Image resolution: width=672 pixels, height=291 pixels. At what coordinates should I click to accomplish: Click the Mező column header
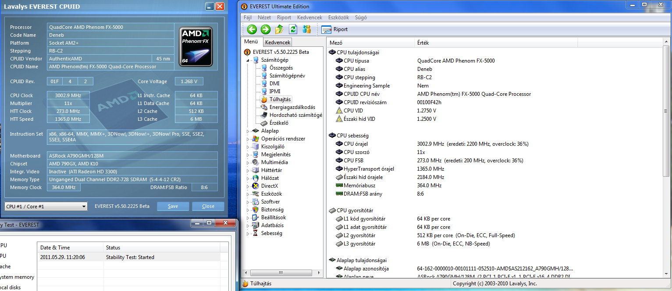[371, 43]
